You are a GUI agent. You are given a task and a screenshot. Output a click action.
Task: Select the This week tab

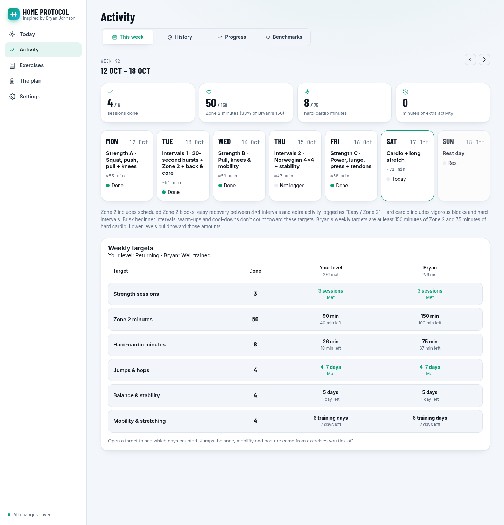(x=128, y=37)
